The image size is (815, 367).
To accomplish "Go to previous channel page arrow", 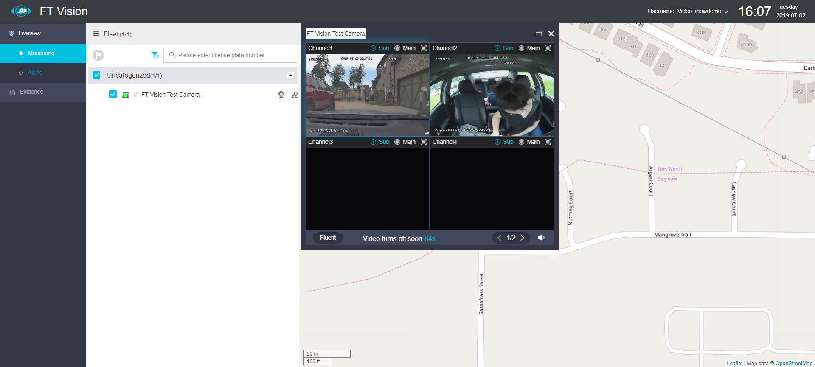I will pyautogui.click(x=499, y=238).
